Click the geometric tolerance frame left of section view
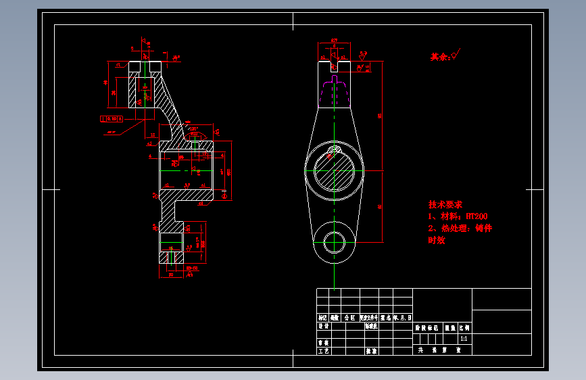 112,119
